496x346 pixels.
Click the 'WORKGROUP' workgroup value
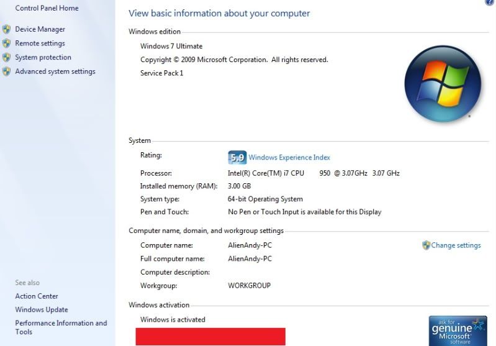(250, 286)
